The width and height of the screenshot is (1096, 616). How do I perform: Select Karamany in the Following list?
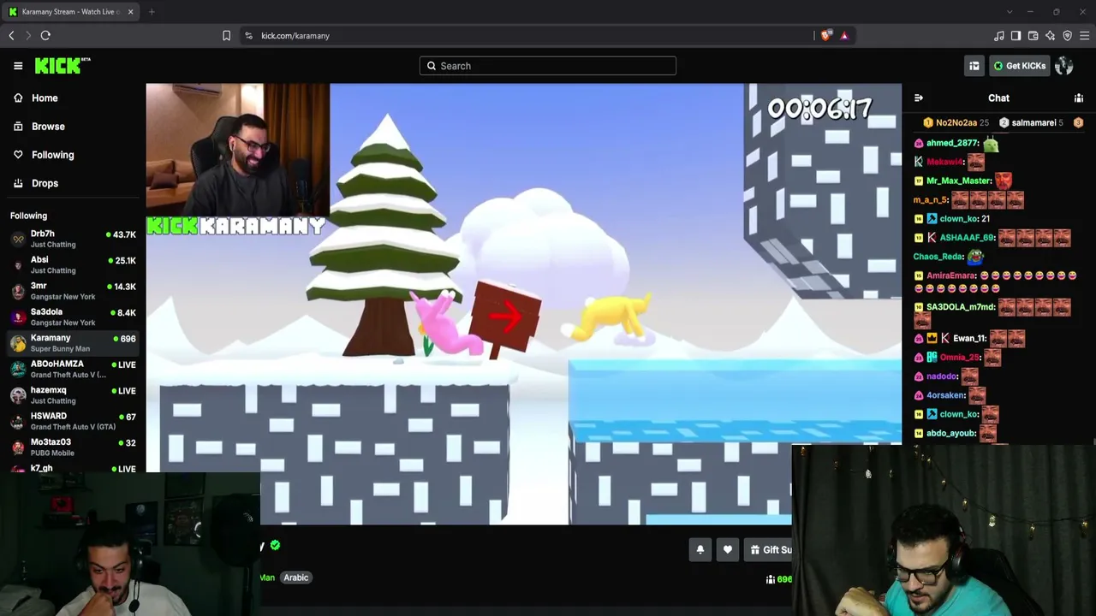coord(73,343)
